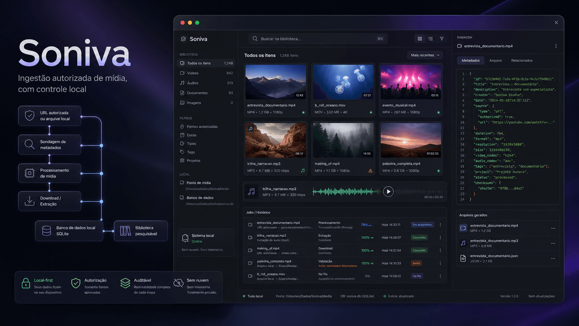Open more menu for entrevista_documentario.json
The image size is (579, 326).
553,258
